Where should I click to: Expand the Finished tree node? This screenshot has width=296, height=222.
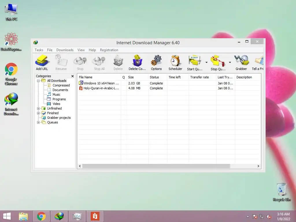point(38,113)
